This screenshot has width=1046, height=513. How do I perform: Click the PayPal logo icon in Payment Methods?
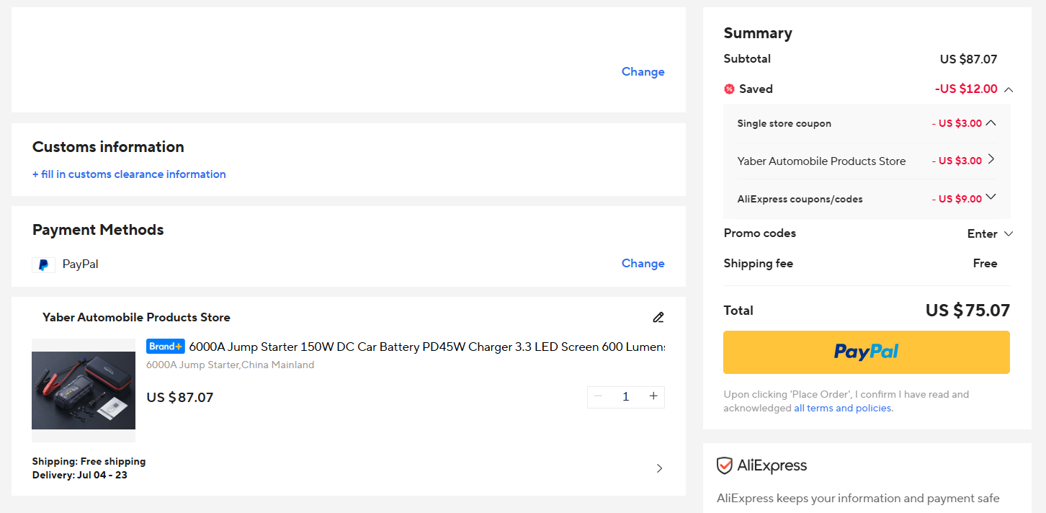click(43, 264)
